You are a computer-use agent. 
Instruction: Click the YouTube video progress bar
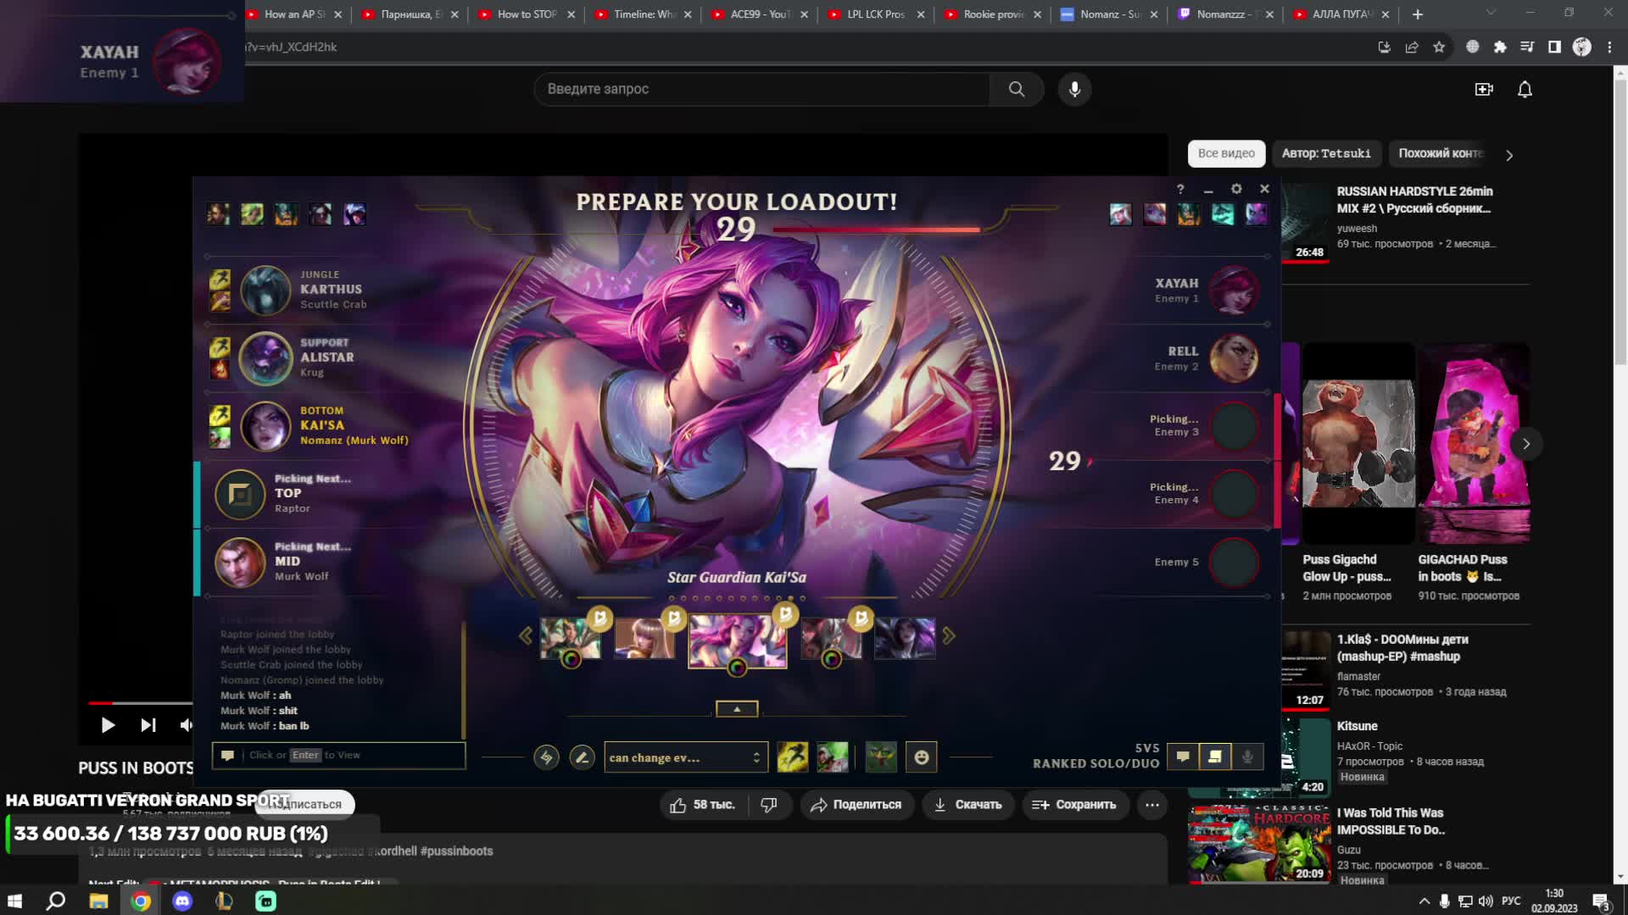(x=141, y=702)
